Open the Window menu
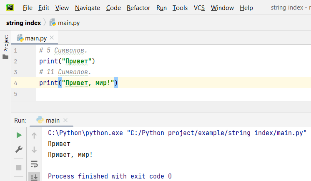This screenshot has width=311, height=181. 222,8
